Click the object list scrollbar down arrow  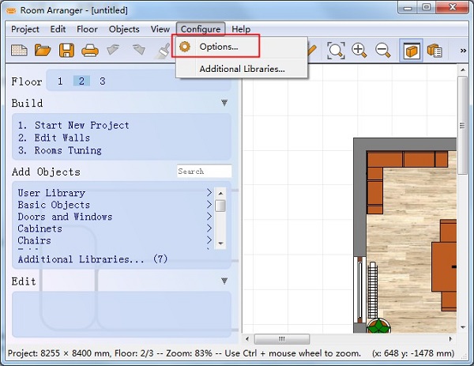(x=220, y=243)
